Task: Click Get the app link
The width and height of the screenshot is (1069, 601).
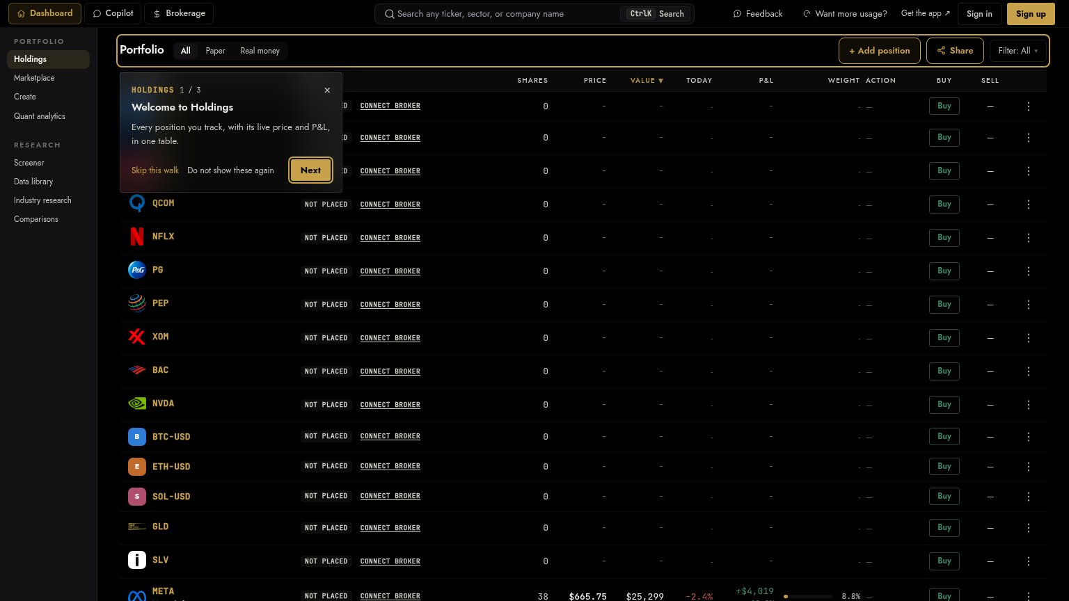Action: coord(925,13)
